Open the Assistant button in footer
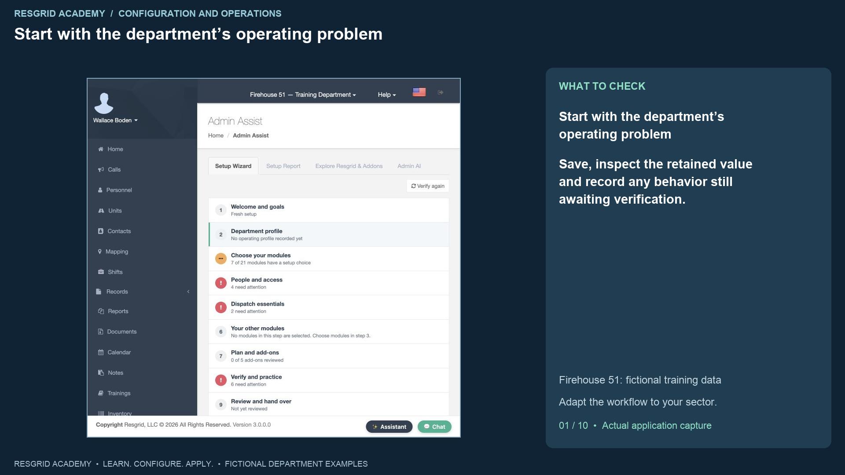Image resolution: width=845 pixels, height=475 pixels. [x=389, y=427]
